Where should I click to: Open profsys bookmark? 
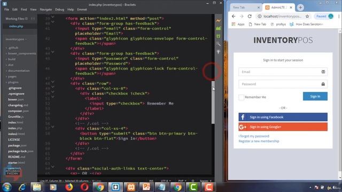click(x=278, y=24)
